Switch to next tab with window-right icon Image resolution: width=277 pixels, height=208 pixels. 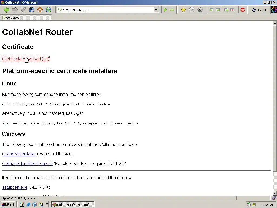coord(218,10)
